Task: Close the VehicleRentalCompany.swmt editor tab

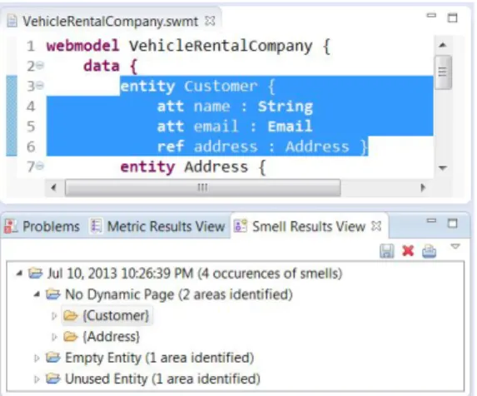Action: (210, 21)
